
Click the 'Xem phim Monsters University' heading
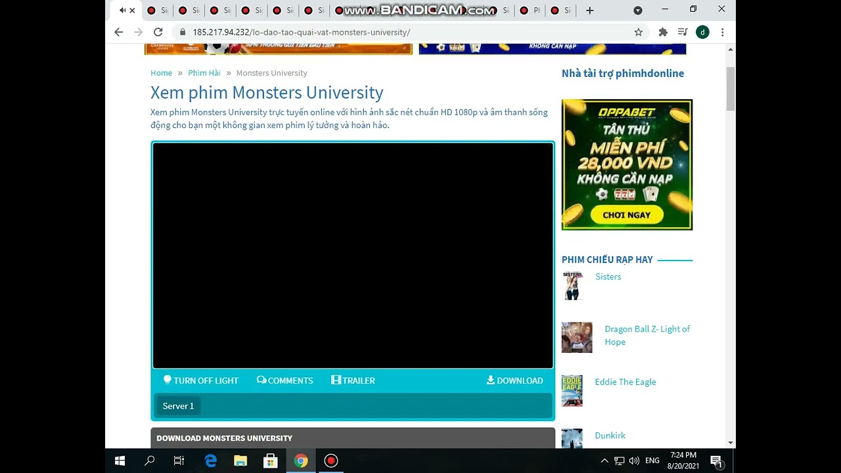pyautogui.click(x=267, y=93)
